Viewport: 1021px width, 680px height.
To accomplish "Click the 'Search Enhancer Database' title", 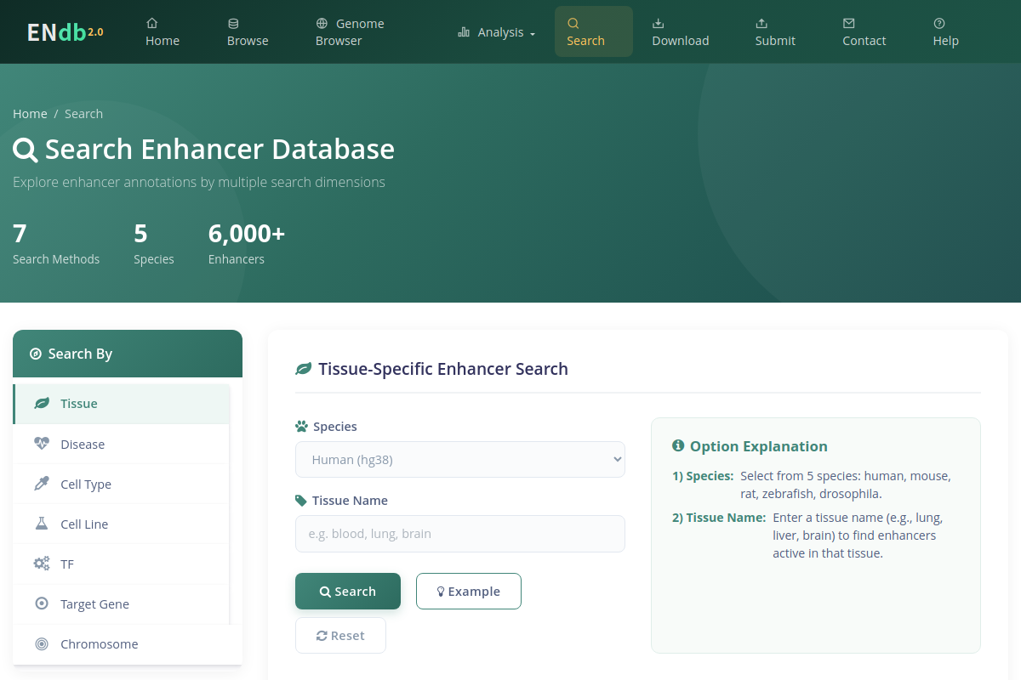I will [x=220, y=150].
